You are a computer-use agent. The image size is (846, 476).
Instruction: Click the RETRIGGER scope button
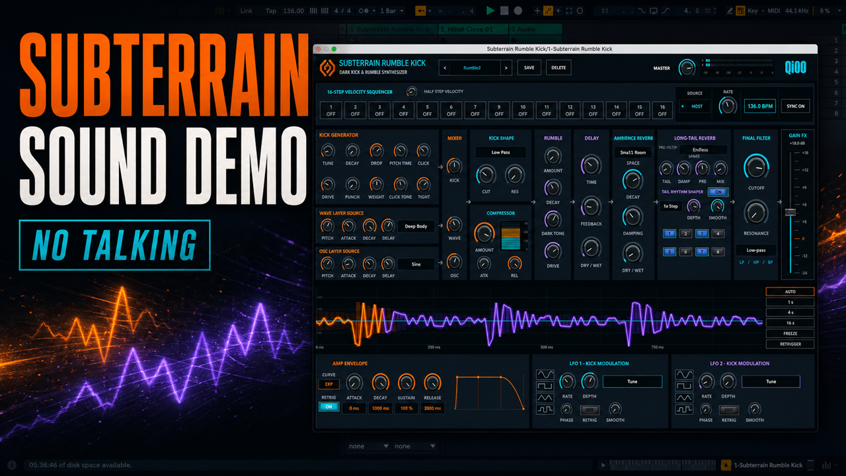click(x=790, y=344)
